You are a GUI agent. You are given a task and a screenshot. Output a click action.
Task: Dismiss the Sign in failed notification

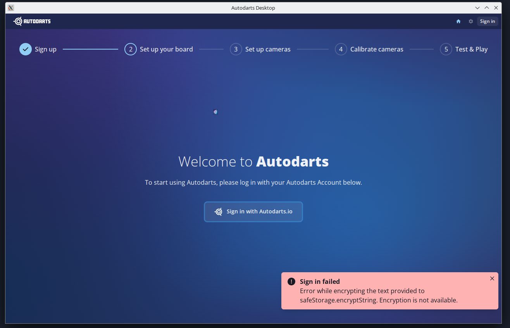(492, 278)
